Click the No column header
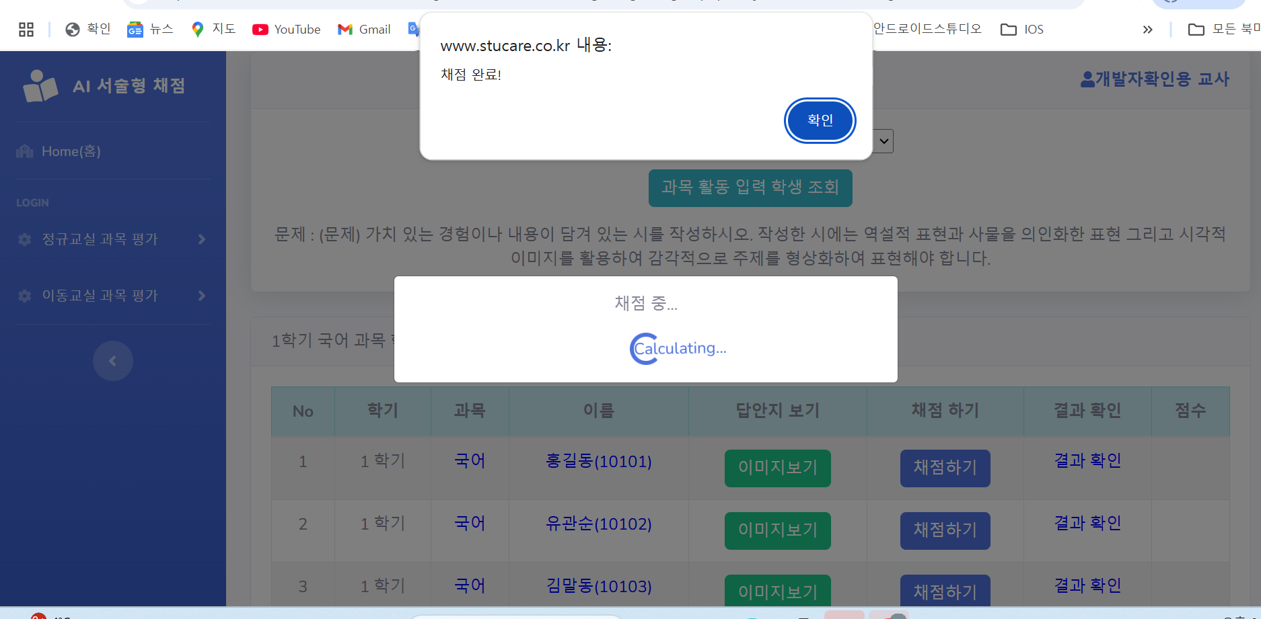The width and height of the screenshot is (1261, 619). (303, 411)
